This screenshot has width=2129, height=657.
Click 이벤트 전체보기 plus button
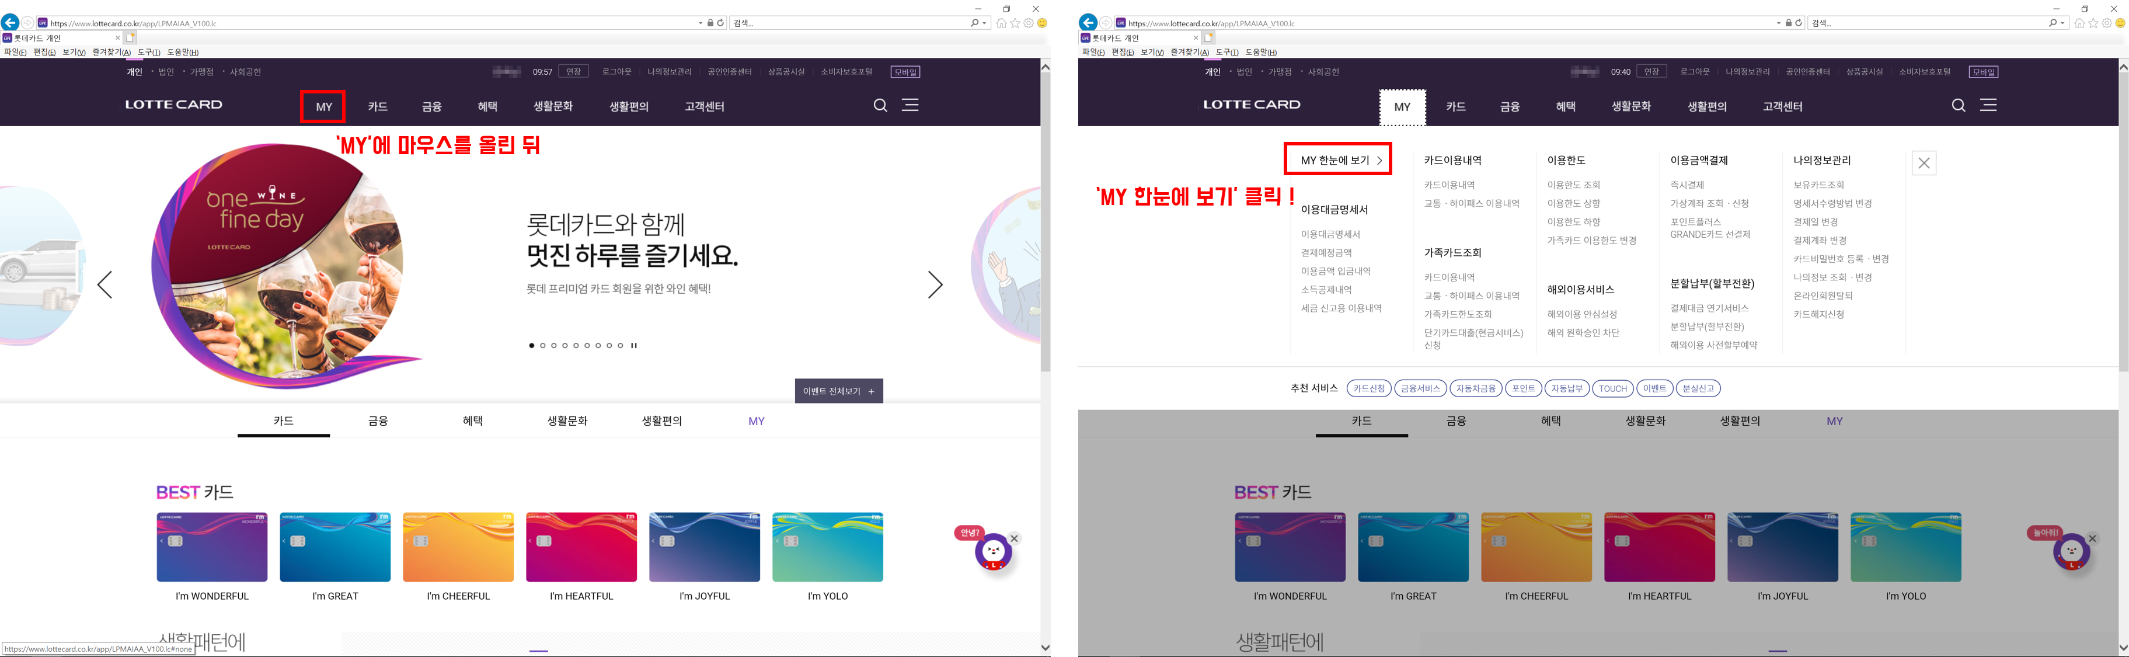[839, 391]
